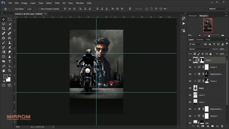Open the MIRROM workspace dropdown
This screenshot has height=129, width=229.
click(x=218, y=9)
